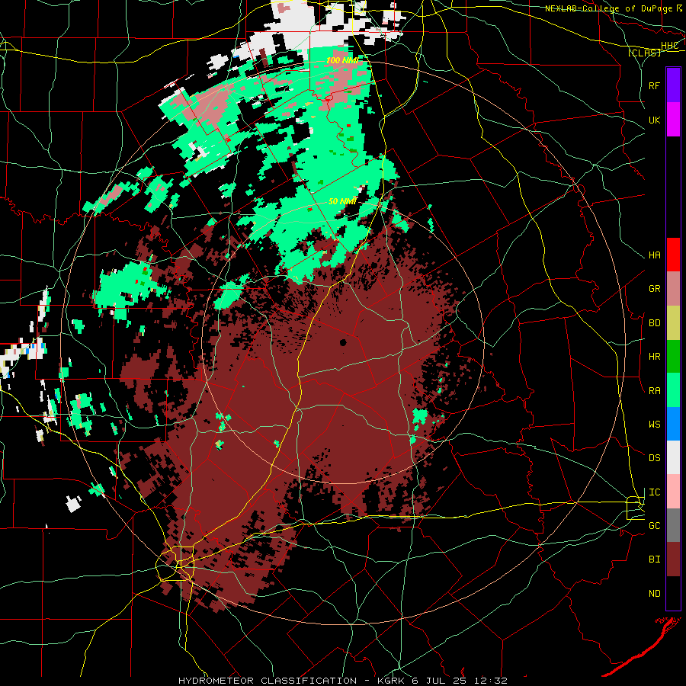Click the UK magenta legend swatch
686x686 pixels.
[673, 120]
